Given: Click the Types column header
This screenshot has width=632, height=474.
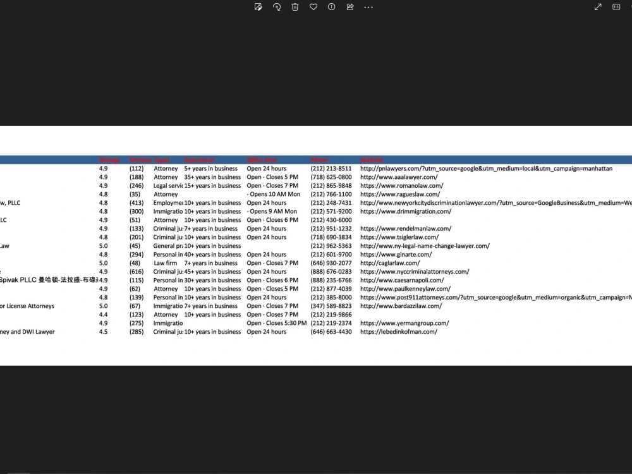Looking at the screenshot, I should pyautogui.click(x=162, y=160).
